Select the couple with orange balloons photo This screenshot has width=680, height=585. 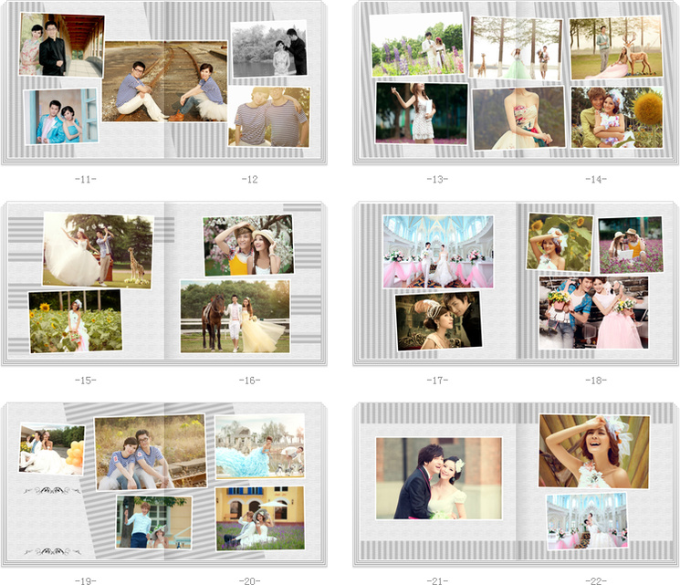(51, 449)
